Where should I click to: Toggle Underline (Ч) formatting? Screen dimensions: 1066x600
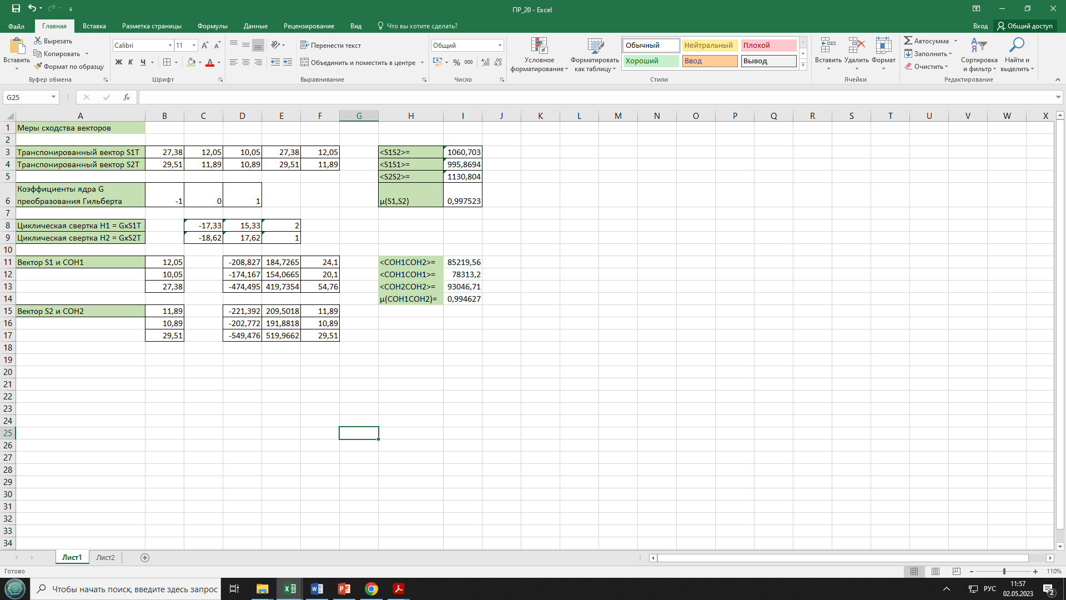(143, 62)
